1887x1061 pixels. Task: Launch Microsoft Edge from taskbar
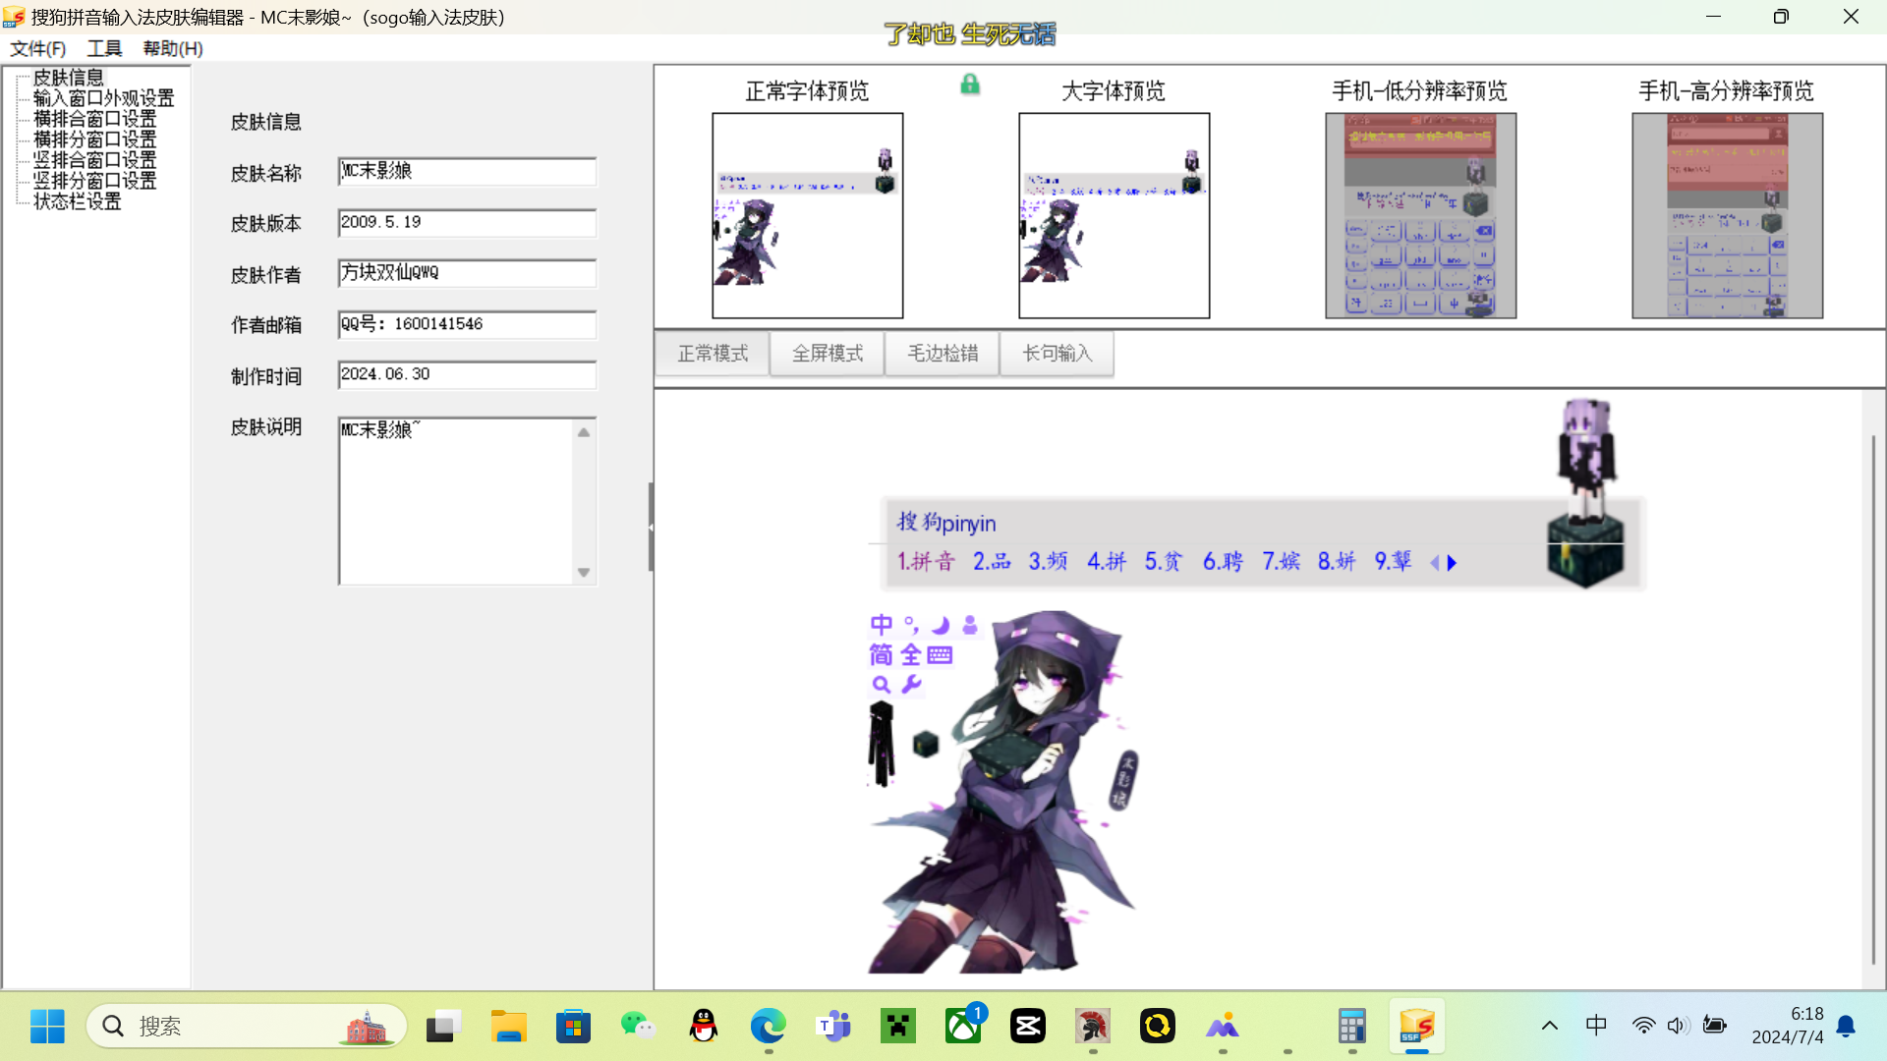pos(768,1027)
